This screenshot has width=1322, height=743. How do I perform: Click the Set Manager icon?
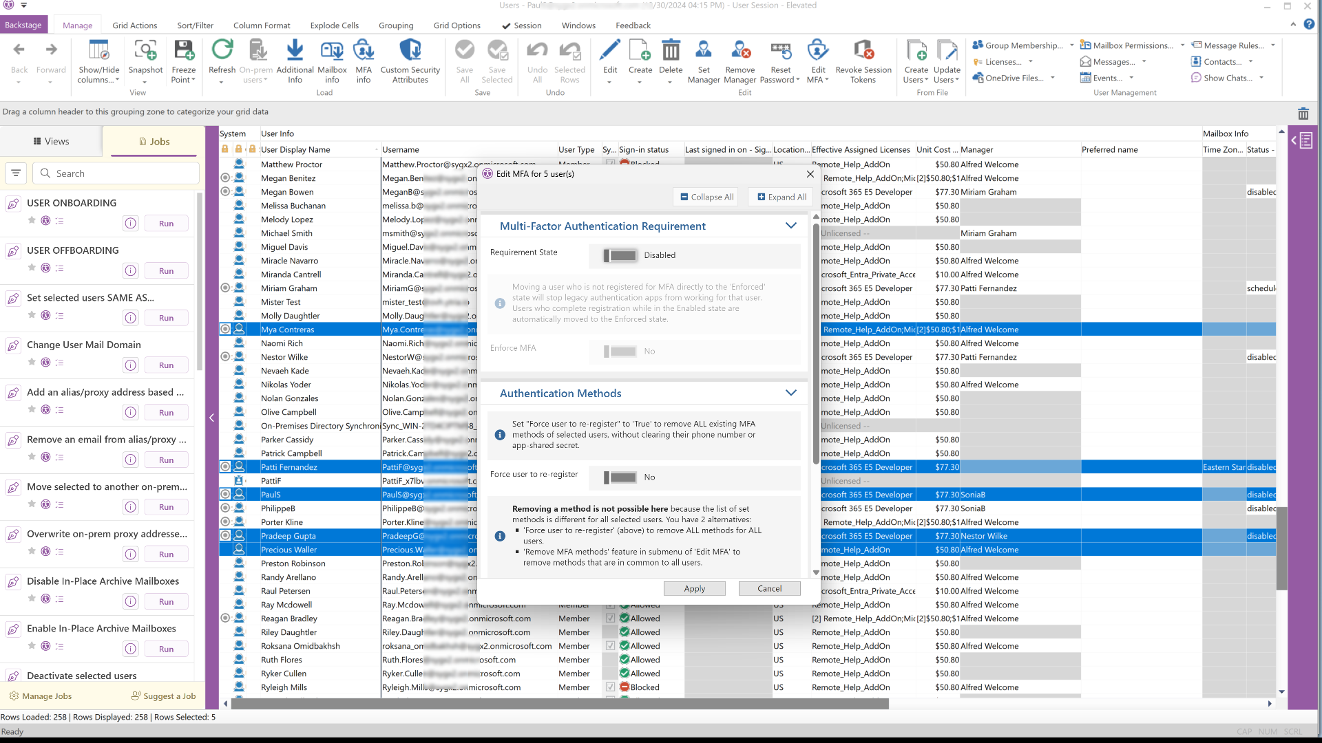click(703, 51)
